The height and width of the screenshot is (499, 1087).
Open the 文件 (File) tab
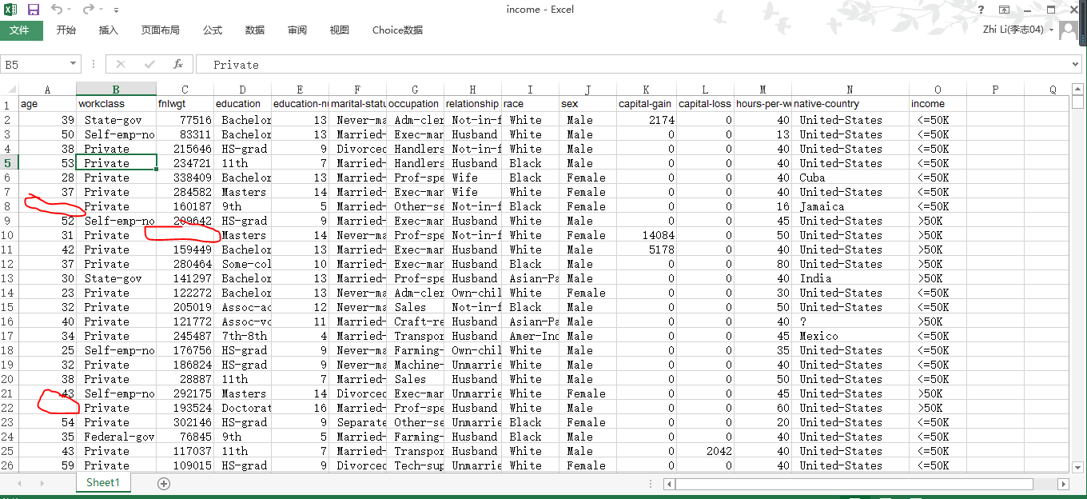19,30
